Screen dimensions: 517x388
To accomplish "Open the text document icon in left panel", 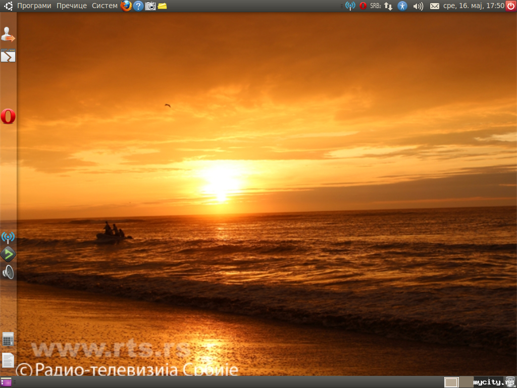I will pos(8,360).
